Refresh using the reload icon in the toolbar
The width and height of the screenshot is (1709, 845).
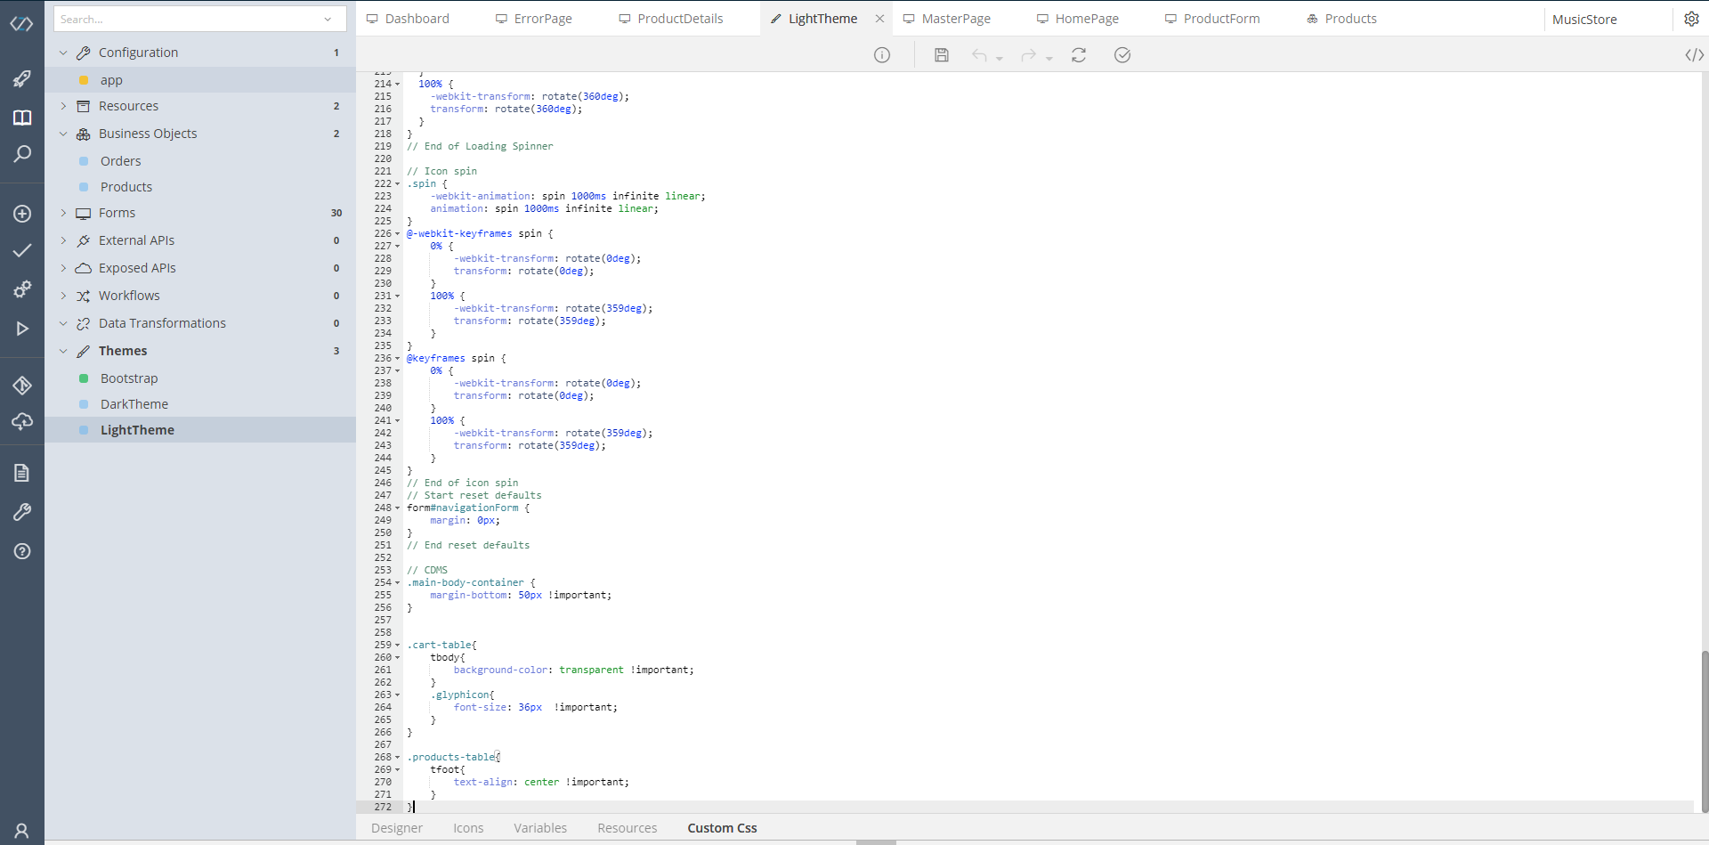point(1079,54)
